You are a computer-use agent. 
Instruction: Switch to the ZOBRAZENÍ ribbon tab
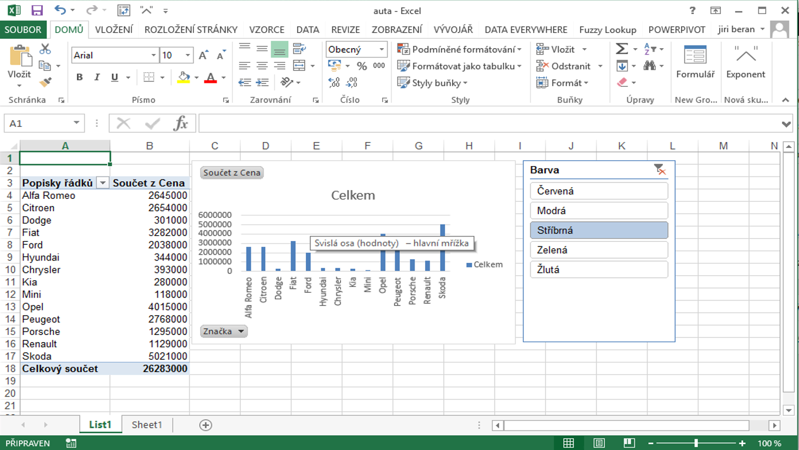point(397,29)
